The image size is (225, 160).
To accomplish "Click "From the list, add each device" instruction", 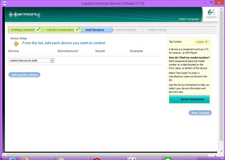I will (x=64, y=43).
